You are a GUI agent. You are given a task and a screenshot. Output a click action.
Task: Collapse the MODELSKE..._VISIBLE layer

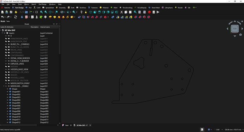click(x=4, y=86)
